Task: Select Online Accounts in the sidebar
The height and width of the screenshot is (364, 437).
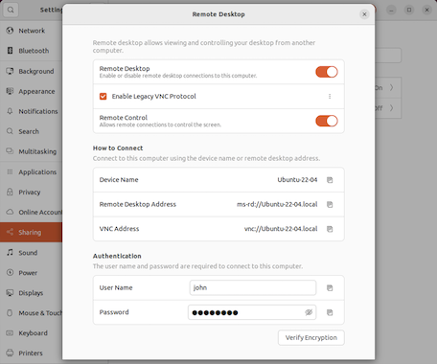Action: click(x=32, y=213)
